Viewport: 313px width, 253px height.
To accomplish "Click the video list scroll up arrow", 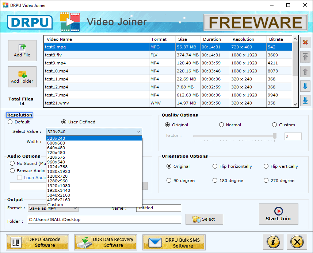I will coord(295,39).
